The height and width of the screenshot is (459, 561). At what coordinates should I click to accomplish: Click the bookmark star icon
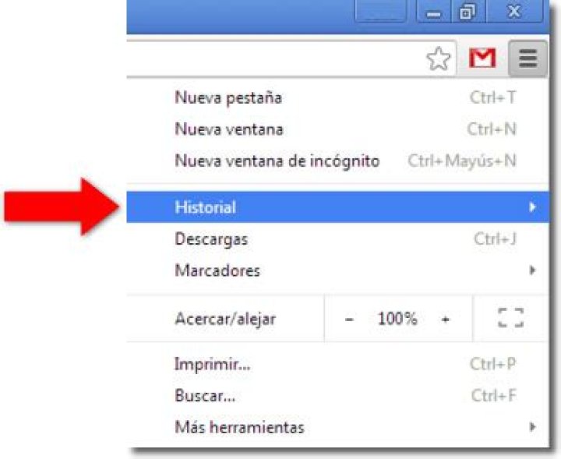[438, 58]
